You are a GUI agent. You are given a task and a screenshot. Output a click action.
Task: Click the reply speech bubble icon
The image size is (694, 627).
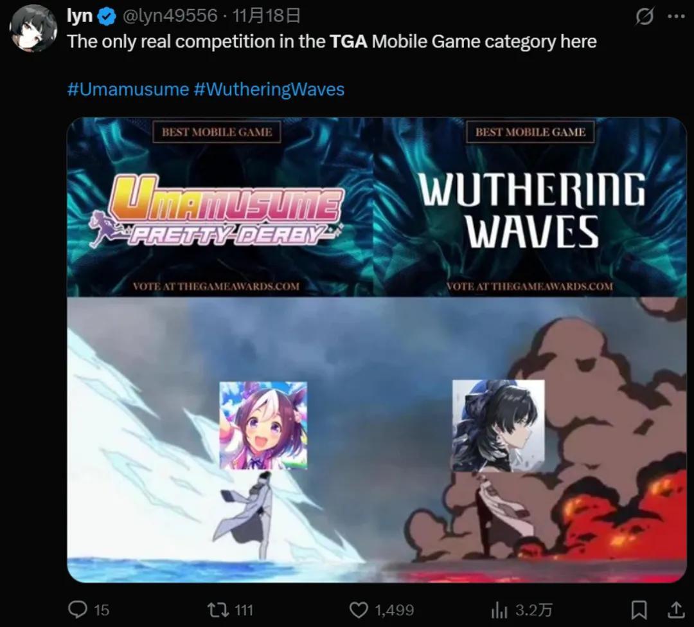(x=78, y=609)
